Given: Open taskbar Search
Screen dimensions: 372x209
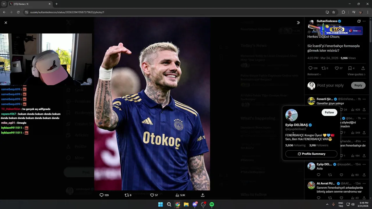Looking at the screenshot, I should pyautogui.click(x=169, y=204).
